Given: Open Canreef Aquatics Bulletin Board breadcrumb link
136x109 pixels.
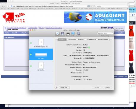Looking at the screenshot, I should (16, 28).
